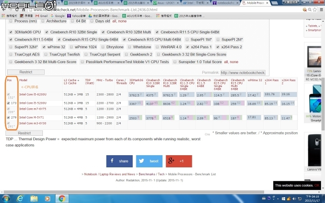325x203 pixels.
Task: Open the Motorola smartphone sidebar thumbnail
Action: [315, 99]
